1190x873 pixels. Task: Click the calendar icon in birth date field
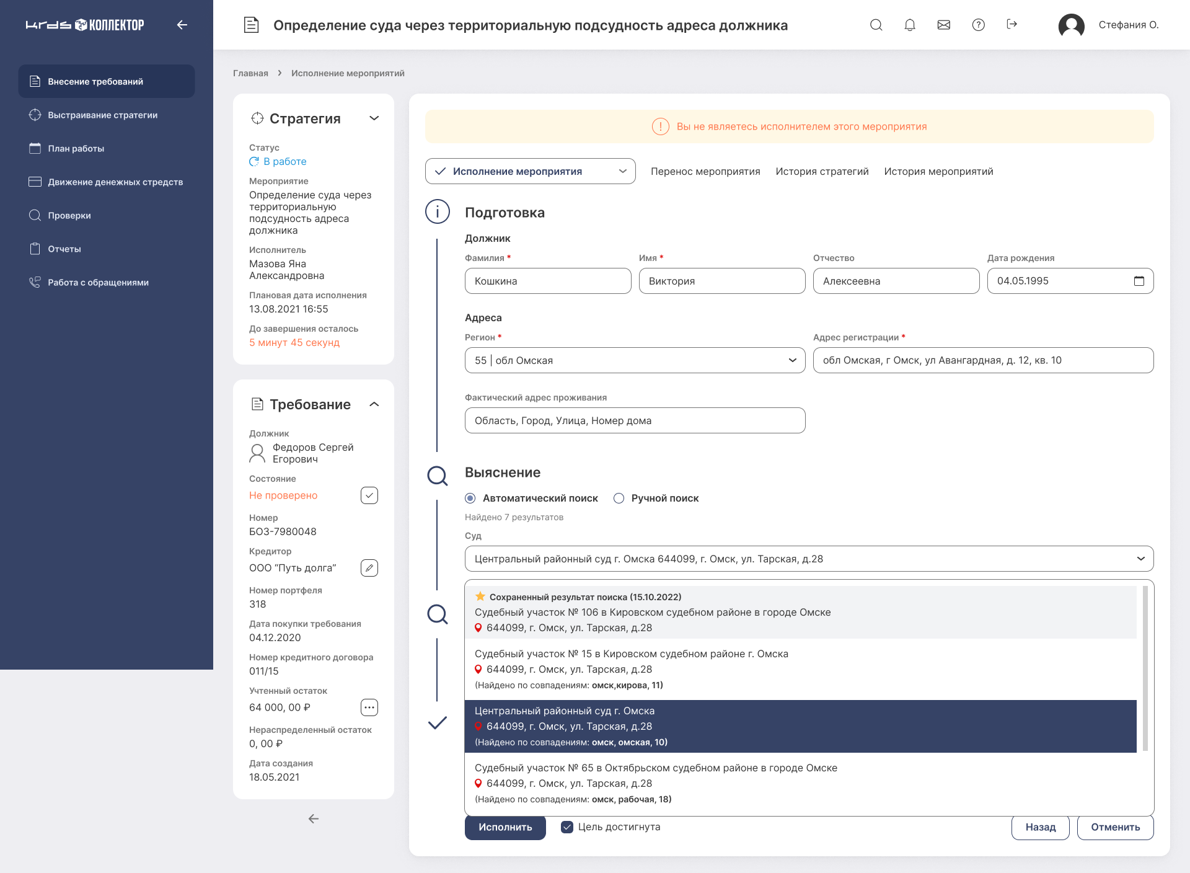click(x=1139, y=281)
